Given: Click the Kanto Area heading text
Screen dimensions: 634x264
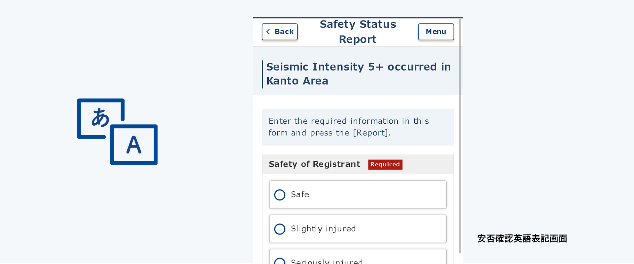Looking at the screenshot, I should 297,81.
